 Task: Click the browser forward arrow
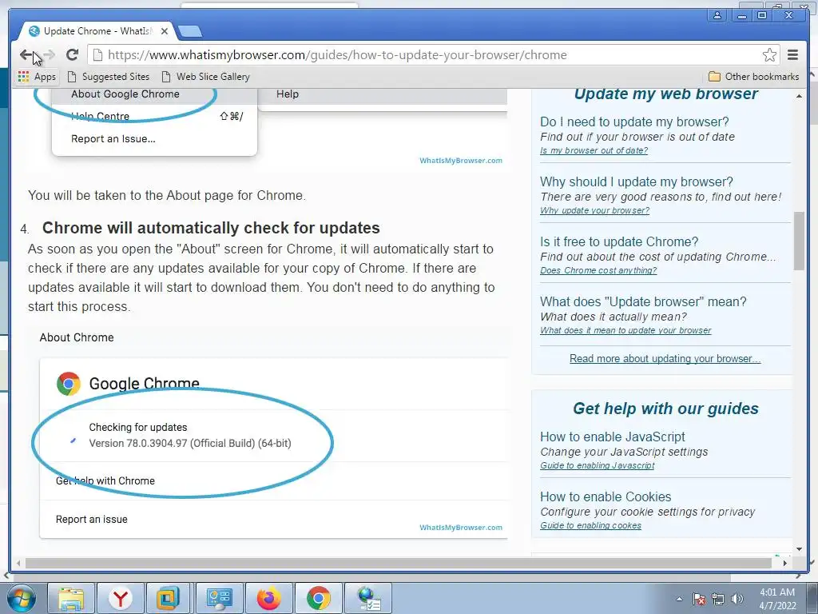50,54
